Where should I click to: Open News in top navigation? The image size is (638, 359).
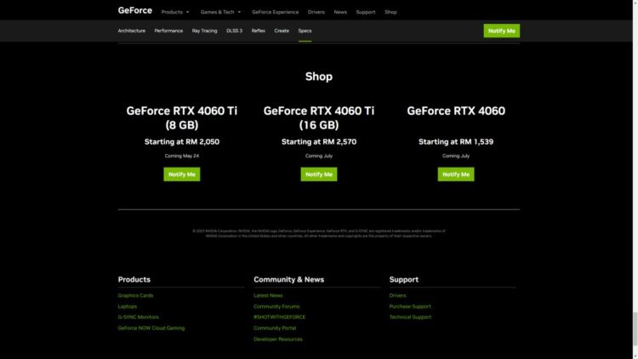click(340, 12)
